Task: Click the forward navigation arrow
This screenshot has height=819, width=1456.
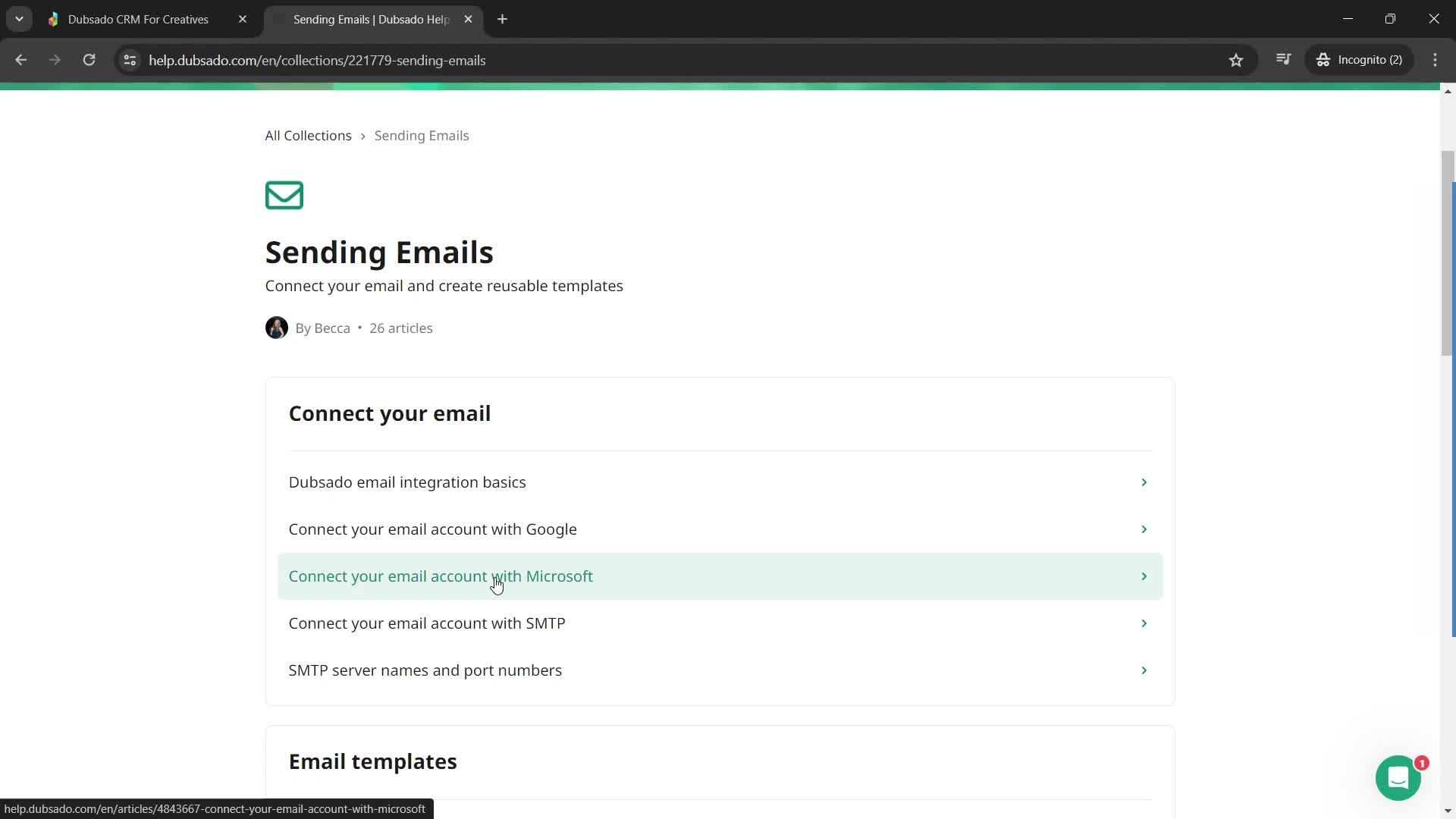Action: 55,60
